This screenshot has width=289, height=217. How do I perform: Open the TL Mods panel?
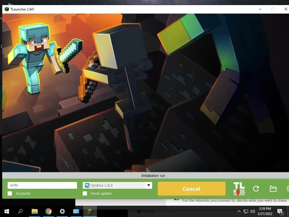click(x=239, y=189)
